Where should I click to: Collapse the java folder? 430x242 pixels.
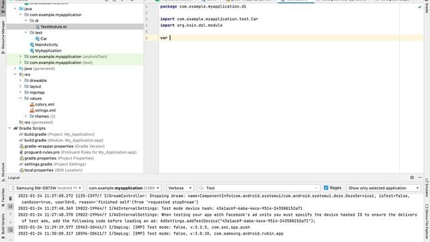tap(15, 9)
